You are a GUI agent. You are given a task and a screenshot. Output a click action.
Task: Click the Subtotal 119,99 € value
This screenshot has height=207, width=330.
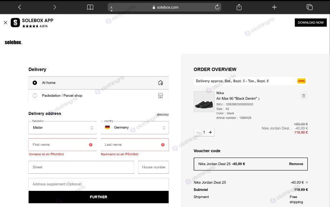click(301, 189)
